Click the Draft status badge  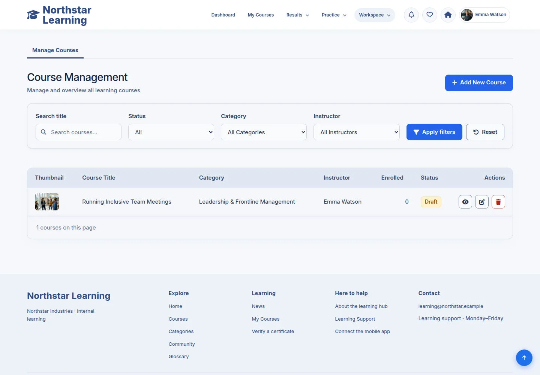point(431,202)
